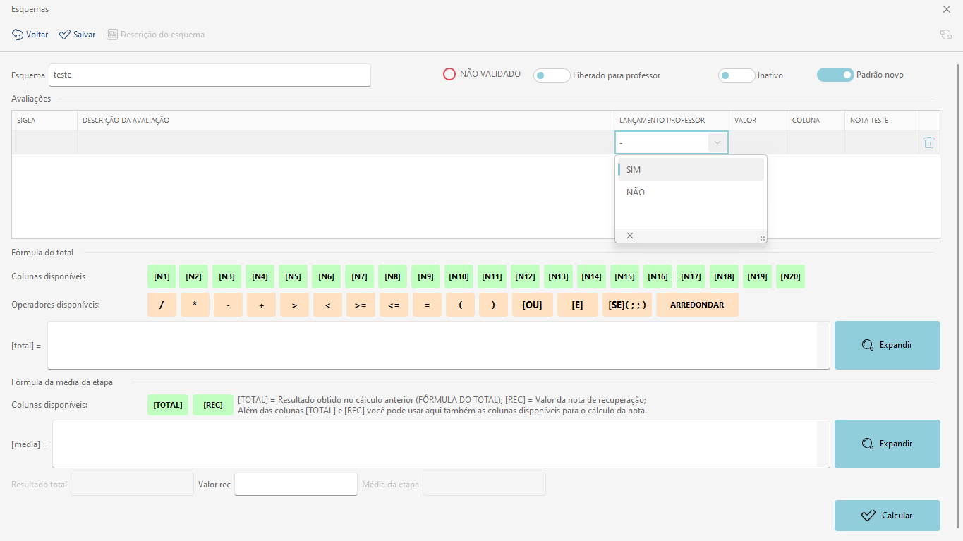This screenshot has width=963, height=541.
Task: Click the Salvar save icon
Action: 65,35
